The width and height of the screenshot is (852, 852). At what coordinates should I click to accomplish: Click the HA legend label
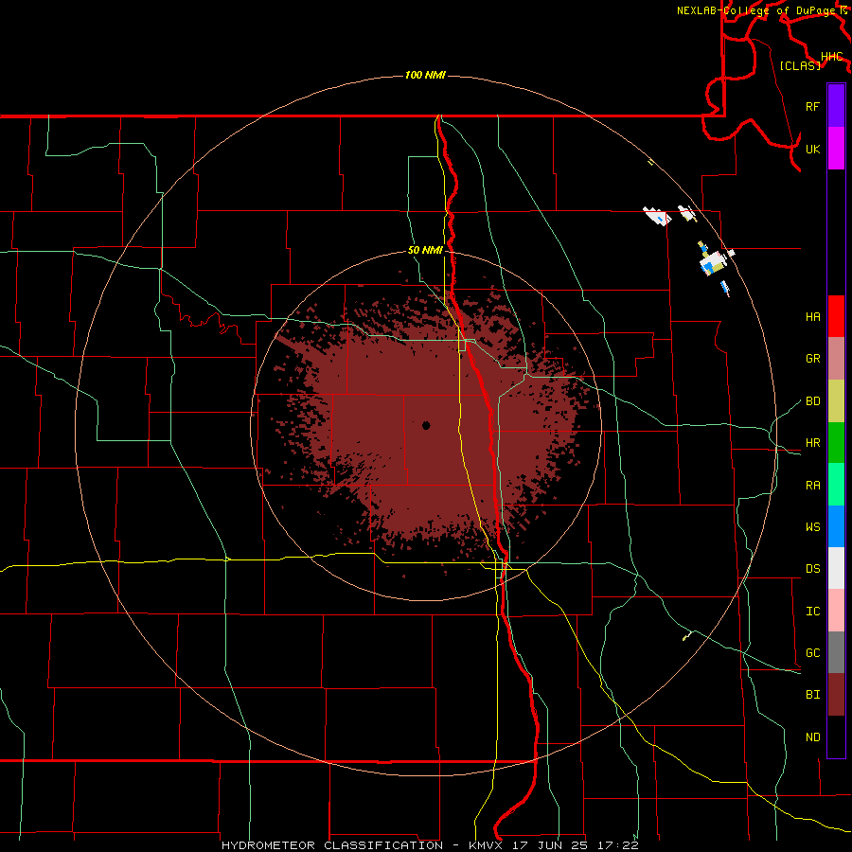tap(812, 317)
